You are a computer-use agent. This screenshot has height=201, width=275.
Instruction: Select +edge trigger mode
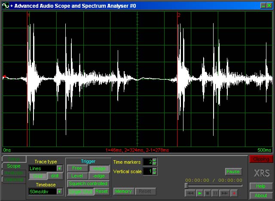click(x=99, y=168)
